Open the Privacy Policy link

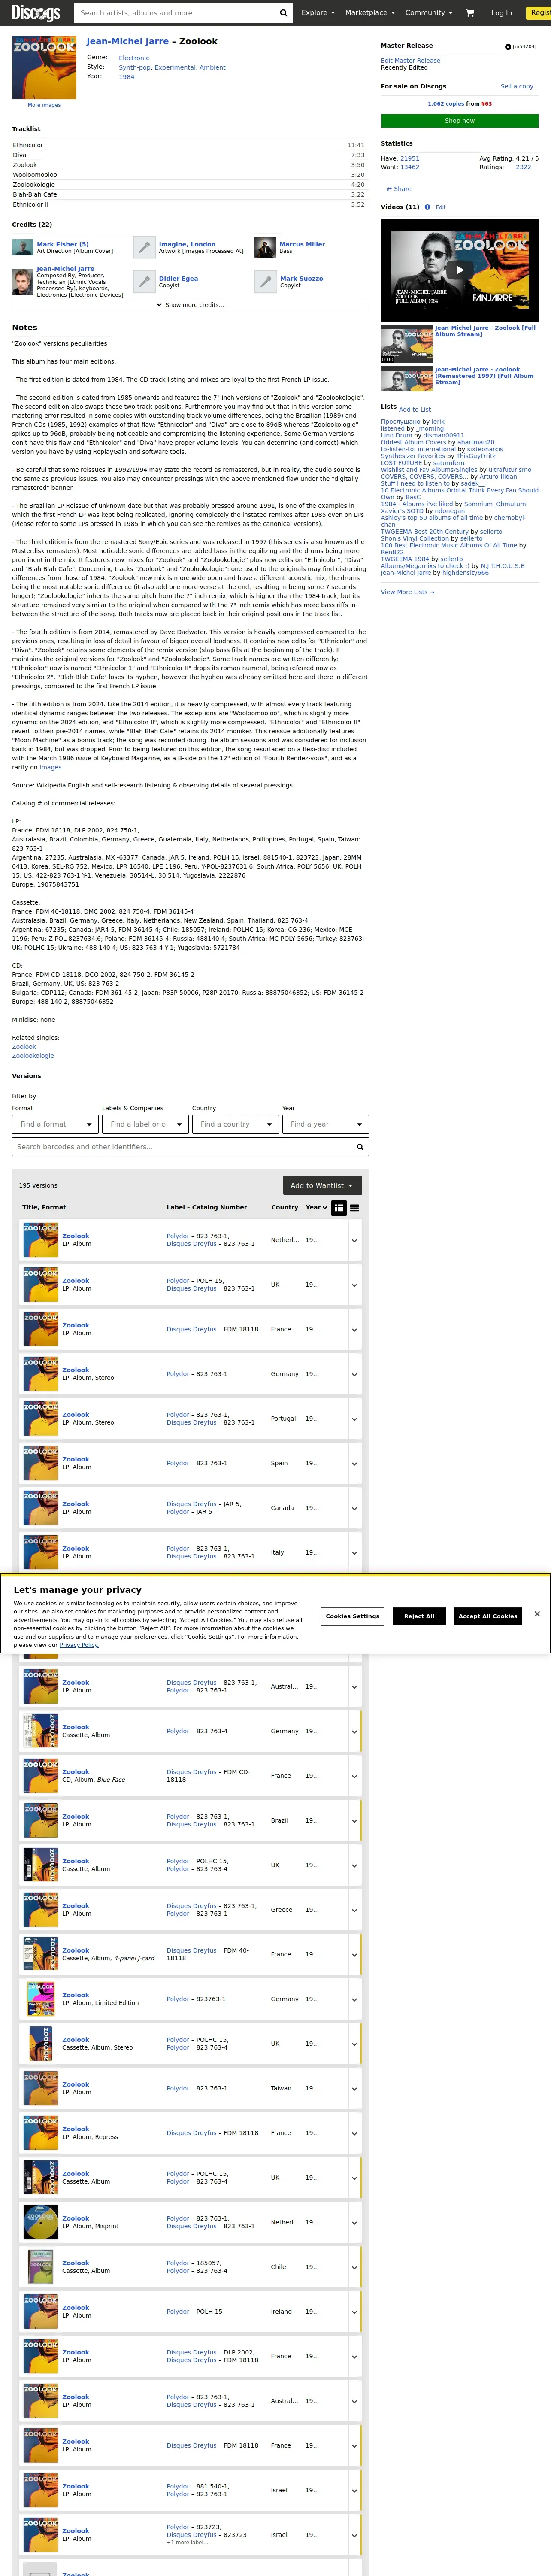[79, 1645]
